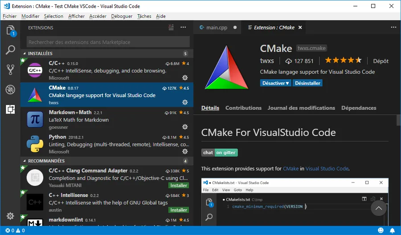Click the large CMake logo

click(227, 68)
